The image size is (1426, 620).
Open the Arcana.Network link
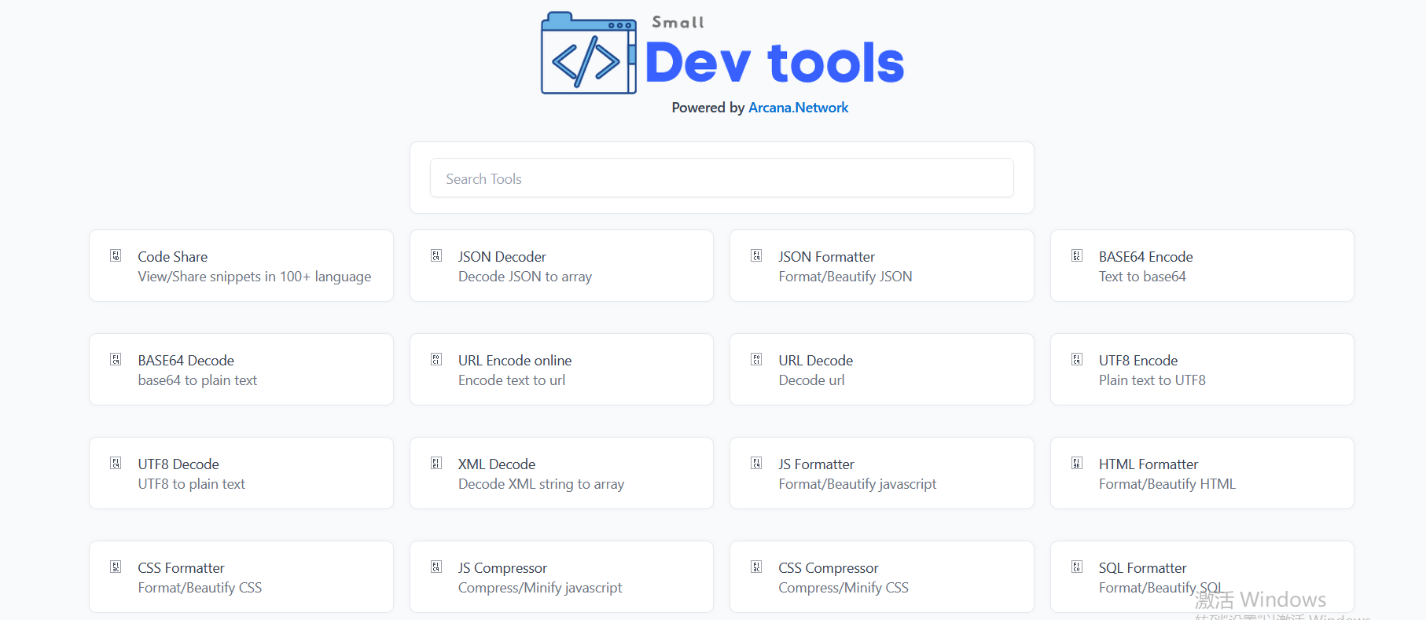(798, 108)
